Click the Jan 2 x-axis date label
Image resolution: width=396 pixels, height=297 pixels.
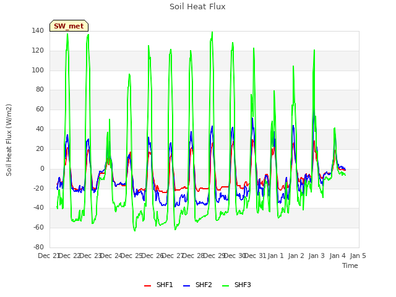click(x=296, y=256)
